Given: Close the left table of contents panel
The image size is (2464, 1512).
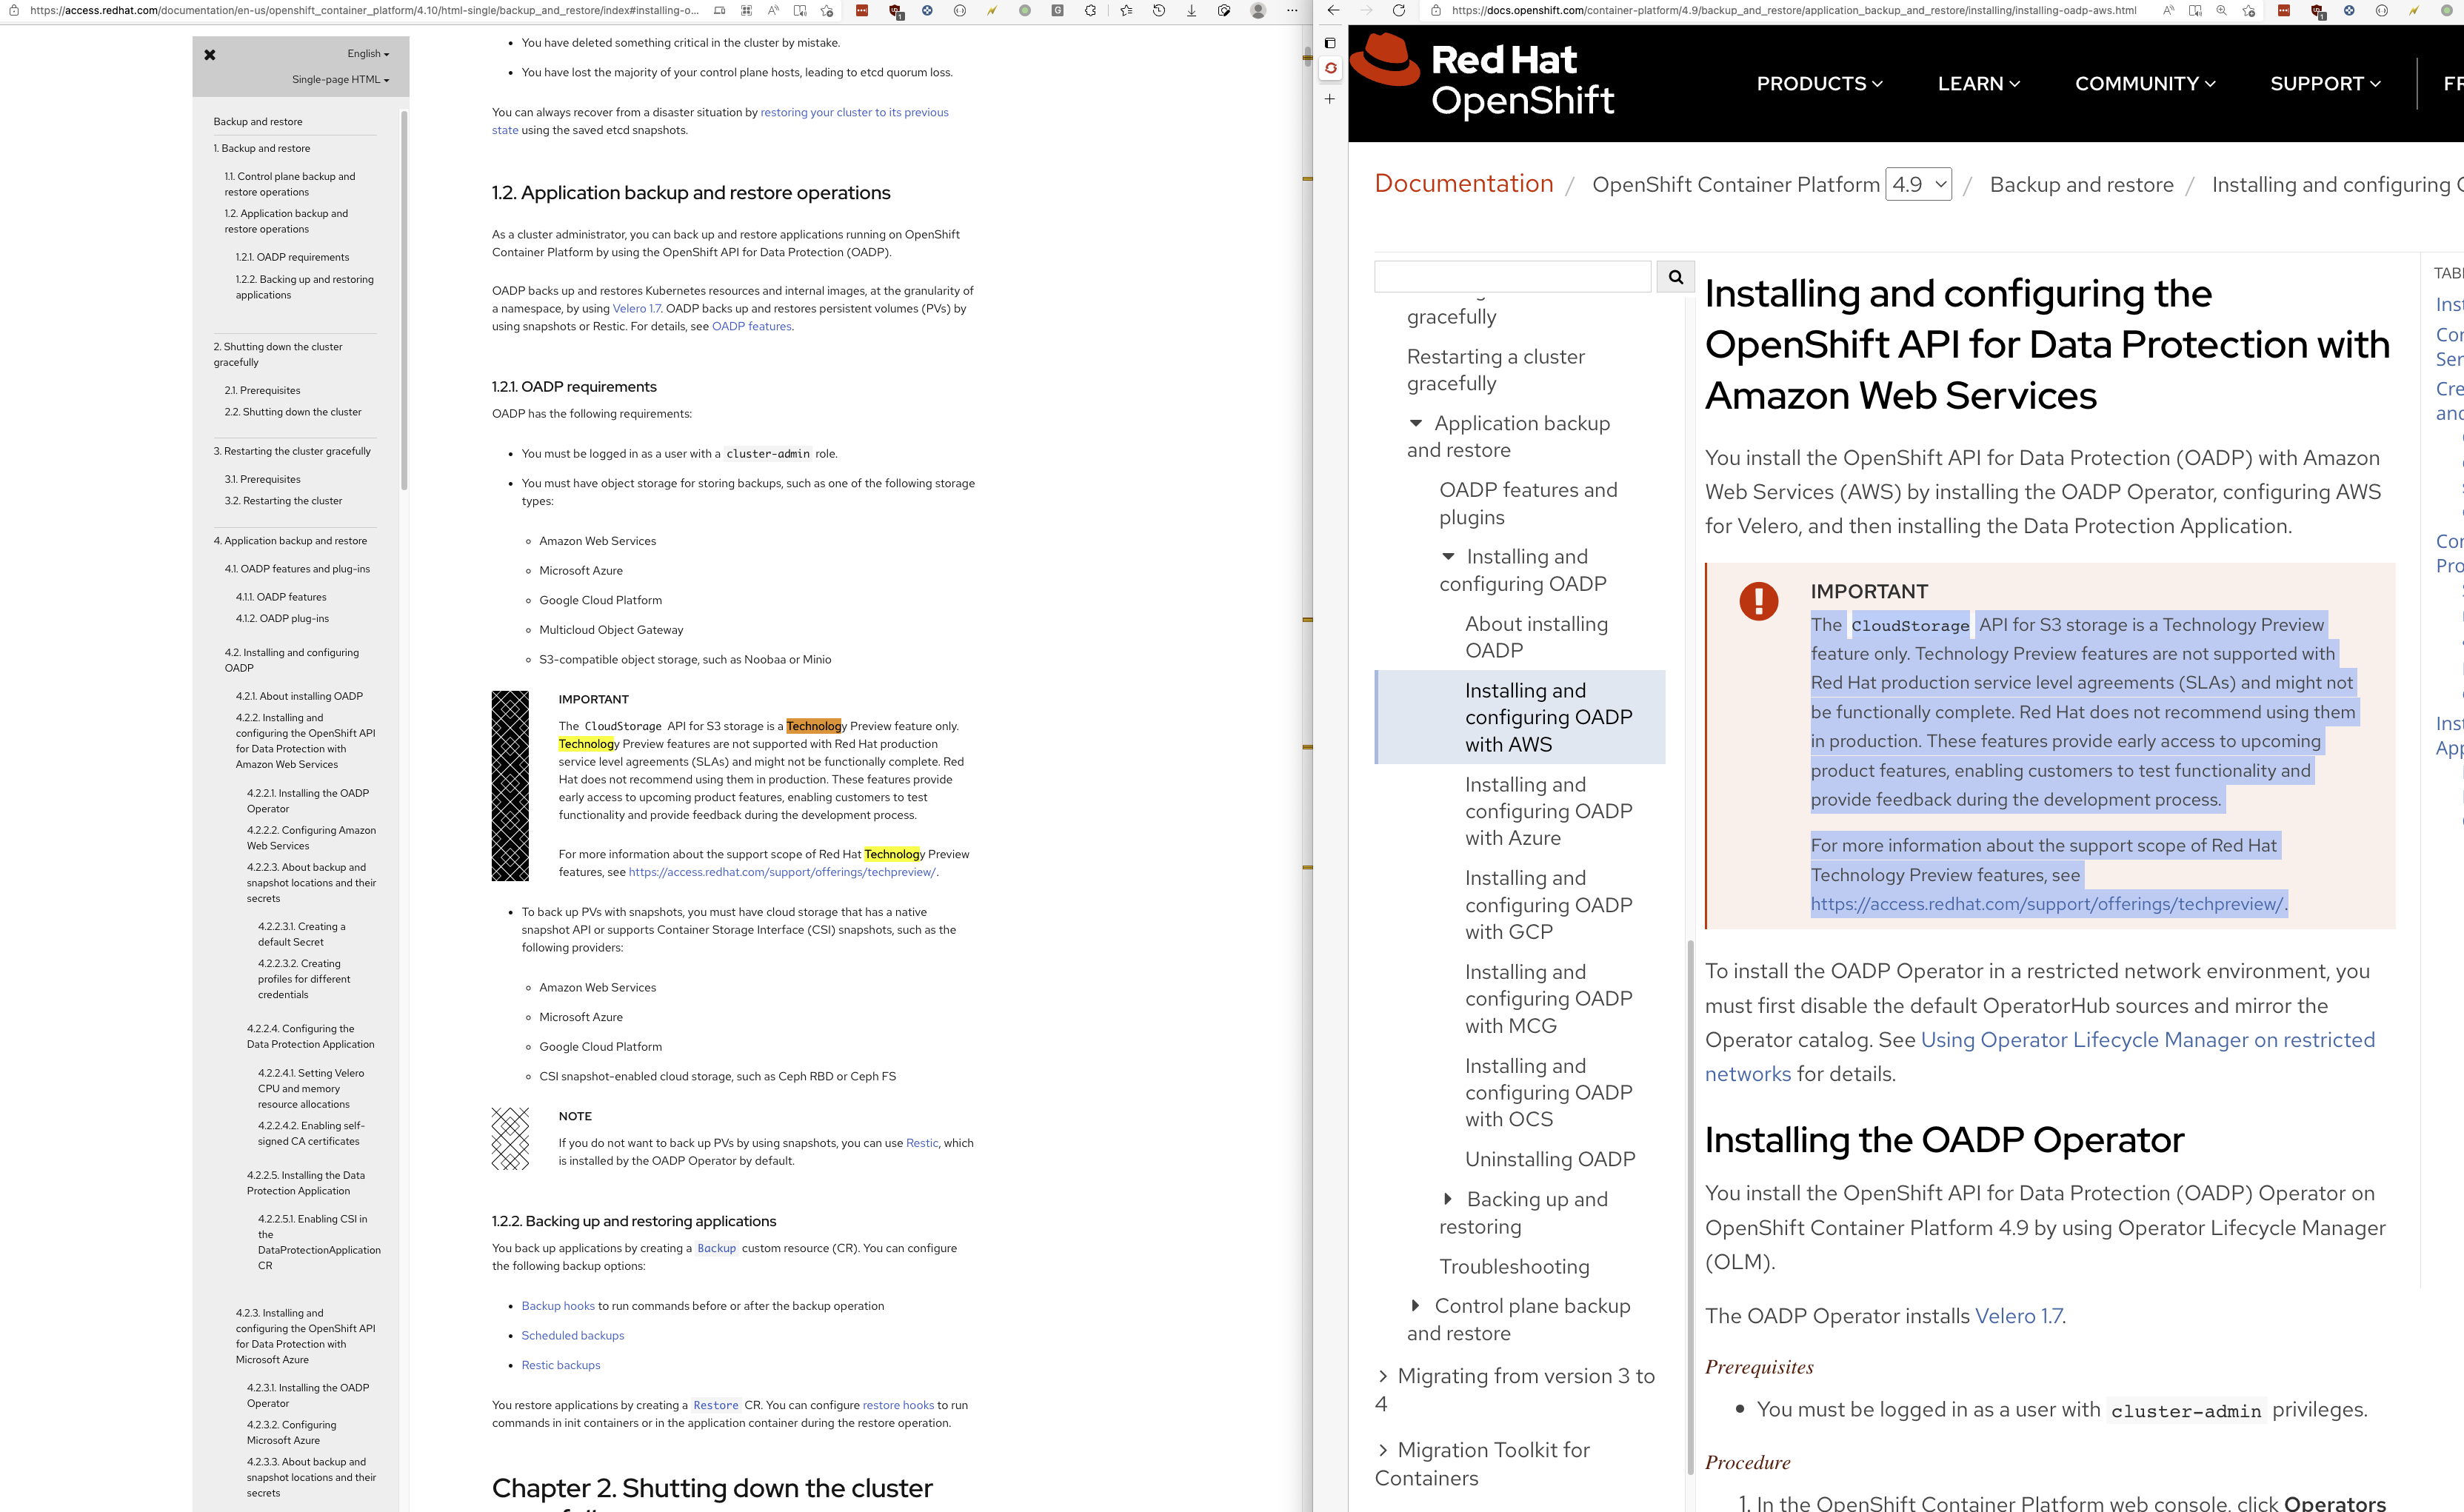Looking at the screenshot, I should 210,55.
